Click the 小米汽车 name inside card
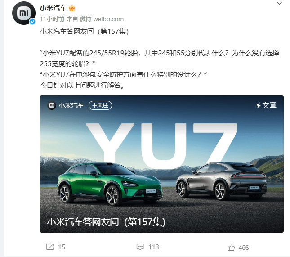 pos(71,105)
